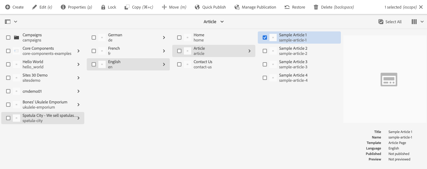Click the Edit pencil icon

tap(35, 7)
